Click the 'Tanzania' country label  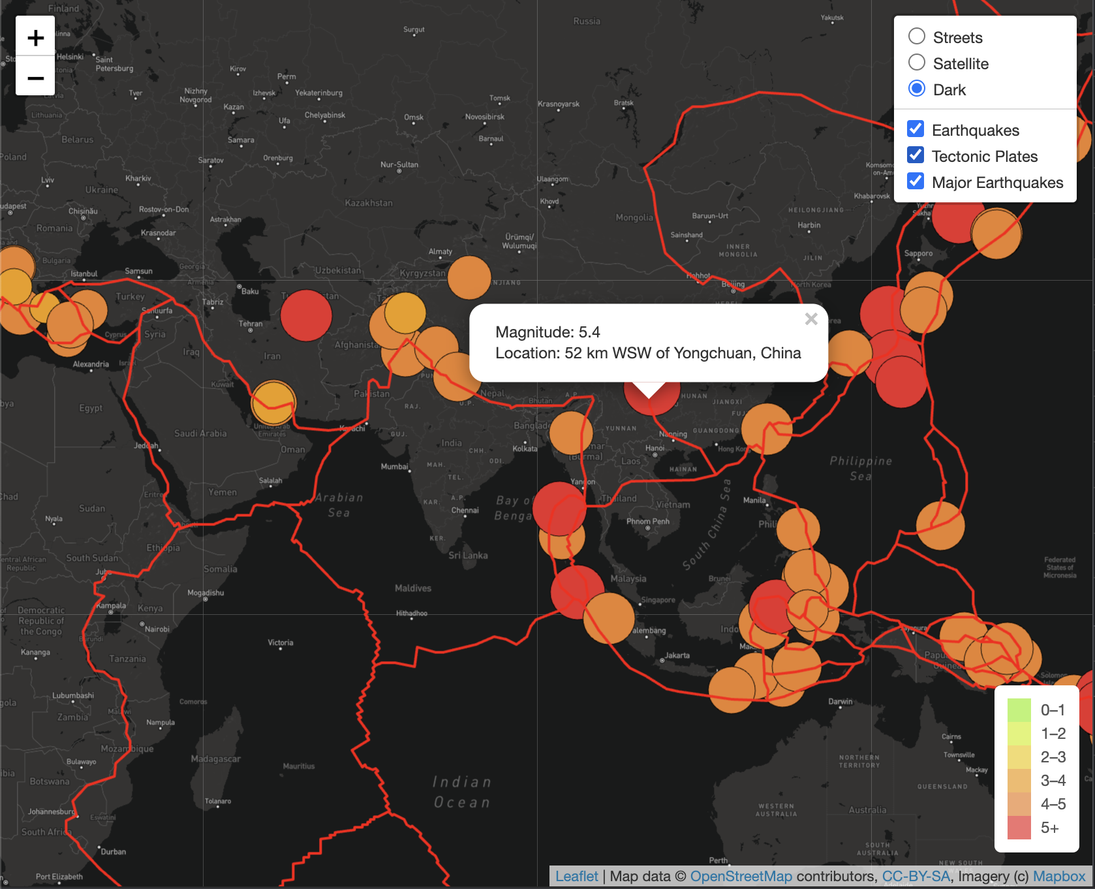point(127,659)
